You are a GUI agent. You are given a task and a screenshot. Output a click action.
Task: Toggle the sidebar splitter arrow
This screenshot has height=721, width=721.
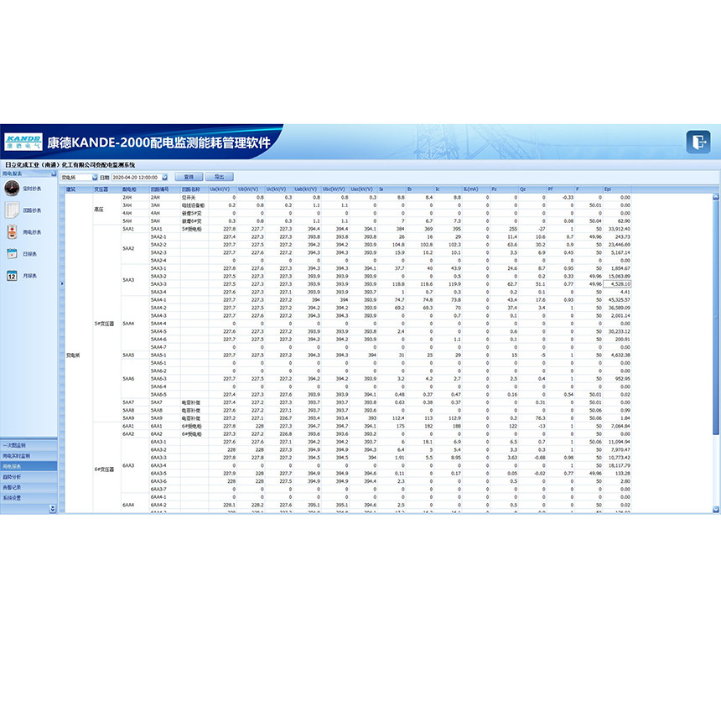click(61, 283)
